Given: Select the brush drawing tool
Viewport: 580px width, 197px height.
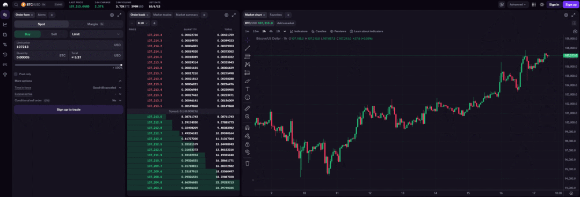Looking at the screenshot, I should tap(248, 81).
